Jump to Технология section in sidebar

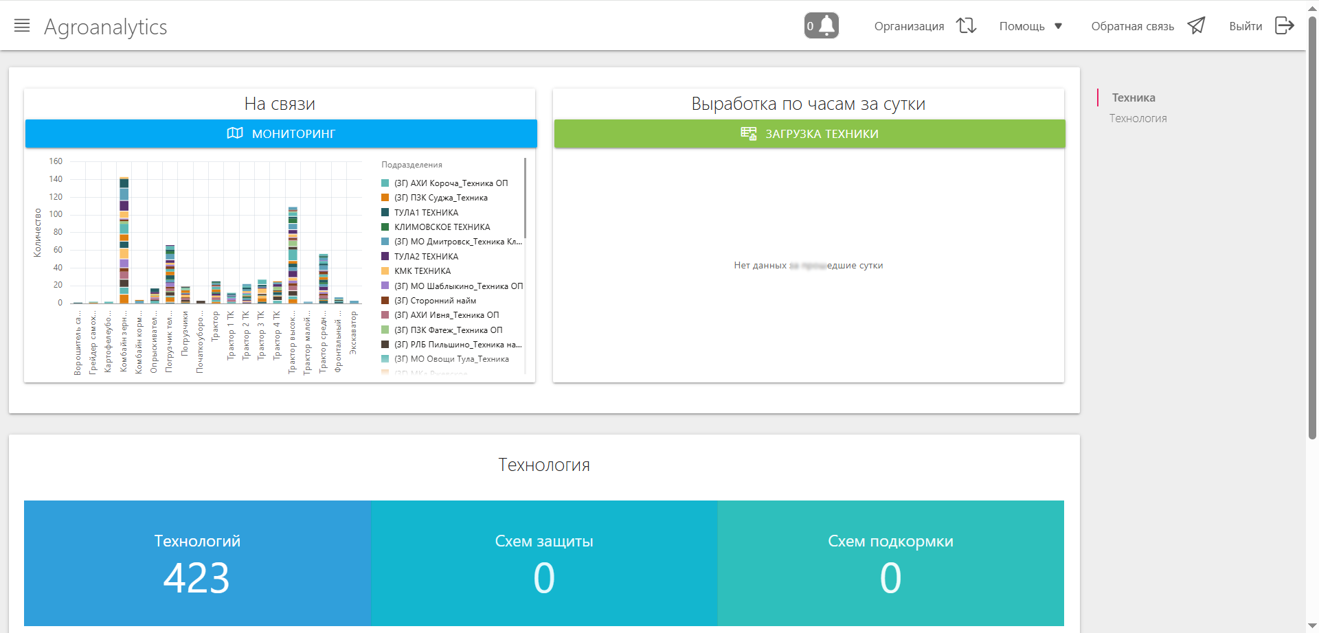(x=1138, y=119)
